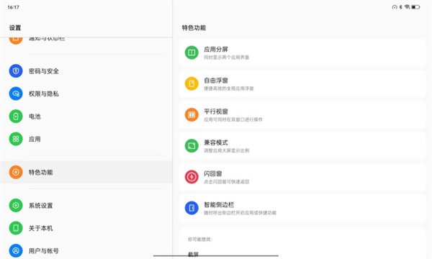Tap the blue 智能侧边栏 sidebar icon
The image size is (432, 259).
[192, 208]
